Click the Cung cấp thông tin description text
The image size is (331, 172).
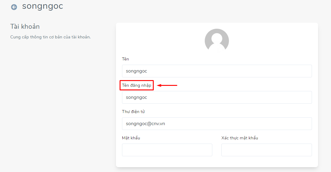pos(50,37)
